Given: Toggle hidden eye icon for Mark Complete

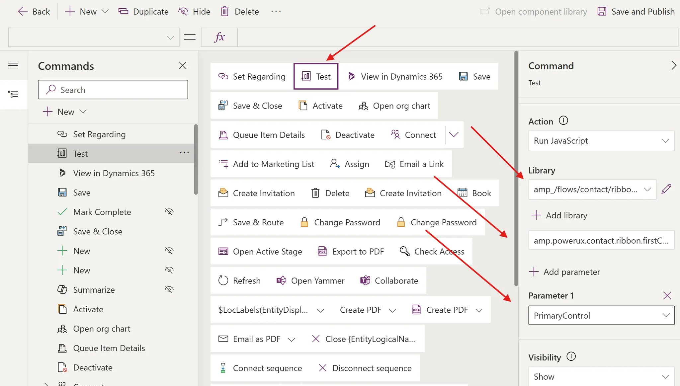Looking at the screenshot, I should click(169, 212).
